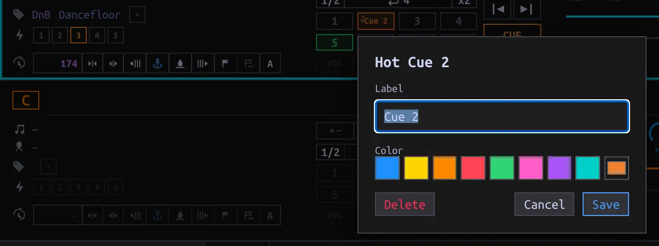This screenshot has width=659, height=246.
Task: Click the energy lightning icon beside highlighted 3
Action: (20, 35)
